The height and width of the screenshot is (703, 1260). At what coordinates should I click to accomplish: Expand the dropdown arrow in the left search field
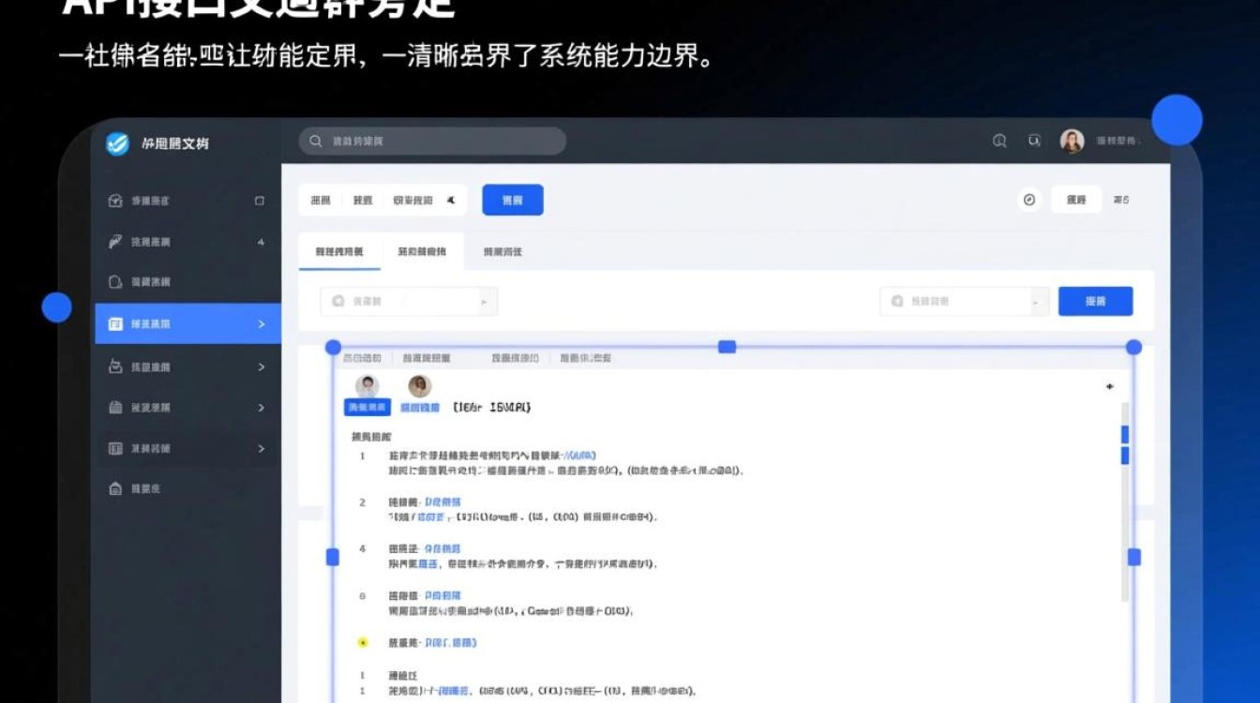click(484, 302)
